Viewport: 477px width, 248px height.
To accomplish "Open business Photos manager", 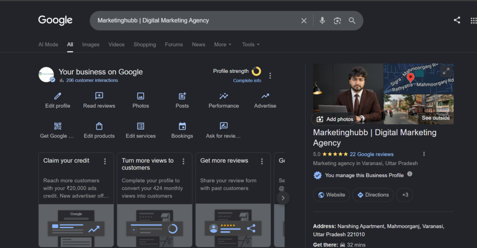I will [x=141, y=100].
